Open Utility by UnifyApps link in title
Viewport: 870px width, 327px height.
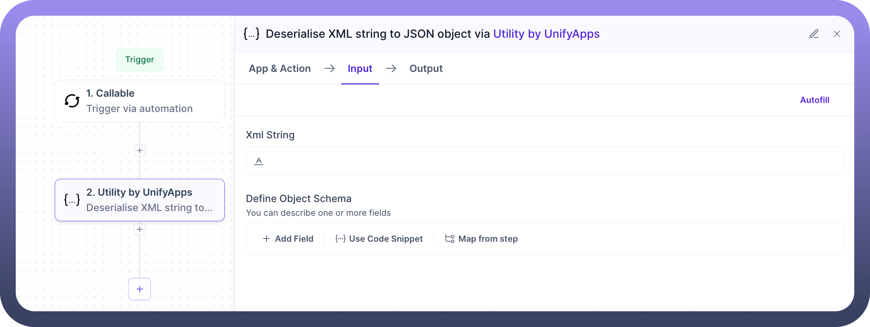pos(546,34)
